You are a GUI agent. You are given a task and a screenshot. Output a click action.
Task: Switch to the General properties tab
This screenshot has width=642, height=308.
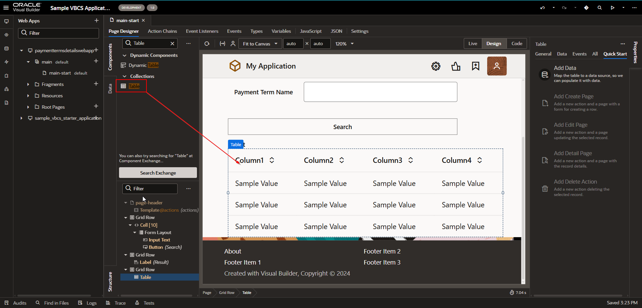coord(543,54)
